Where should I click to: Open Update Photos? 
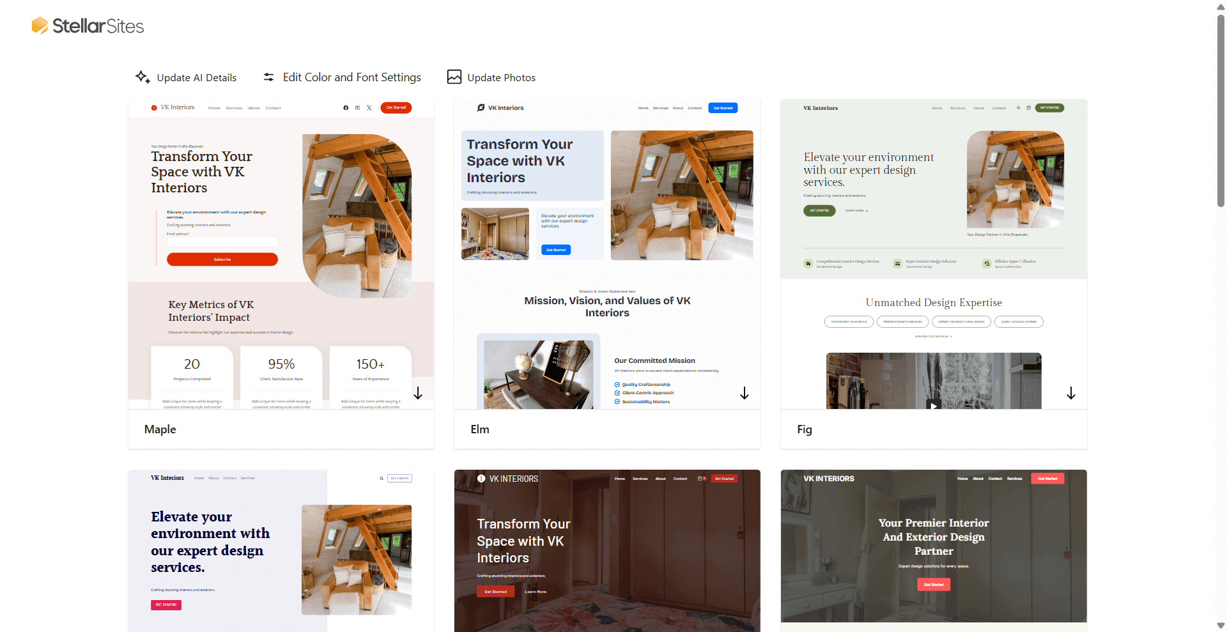click(501, 77)
